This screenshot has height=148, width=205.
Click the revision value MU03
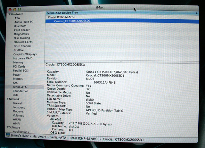tap(90, 79)
